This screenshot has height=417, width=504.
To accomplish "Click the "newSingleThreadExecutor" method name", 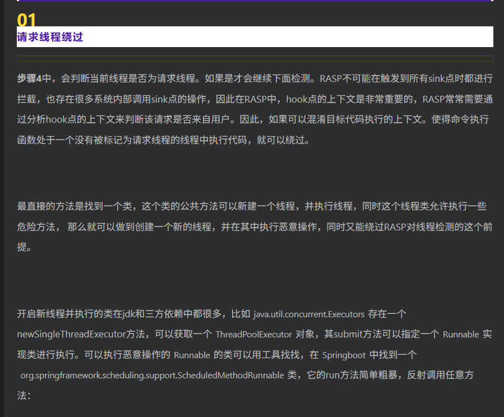I will pyautogui.click(x=71, y=335).
